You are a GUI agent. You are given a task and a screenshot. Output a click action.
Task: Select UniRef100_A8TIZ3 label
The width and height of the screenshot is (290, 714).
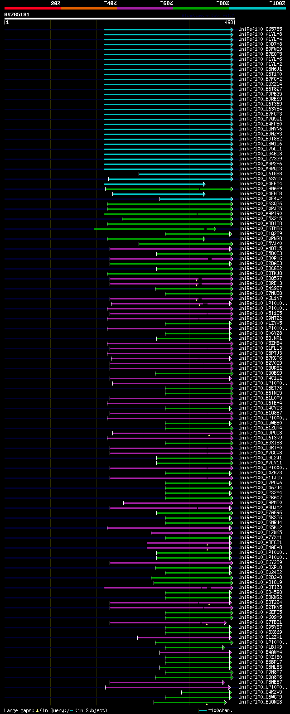pyautogui.click(x=261, y=588)
